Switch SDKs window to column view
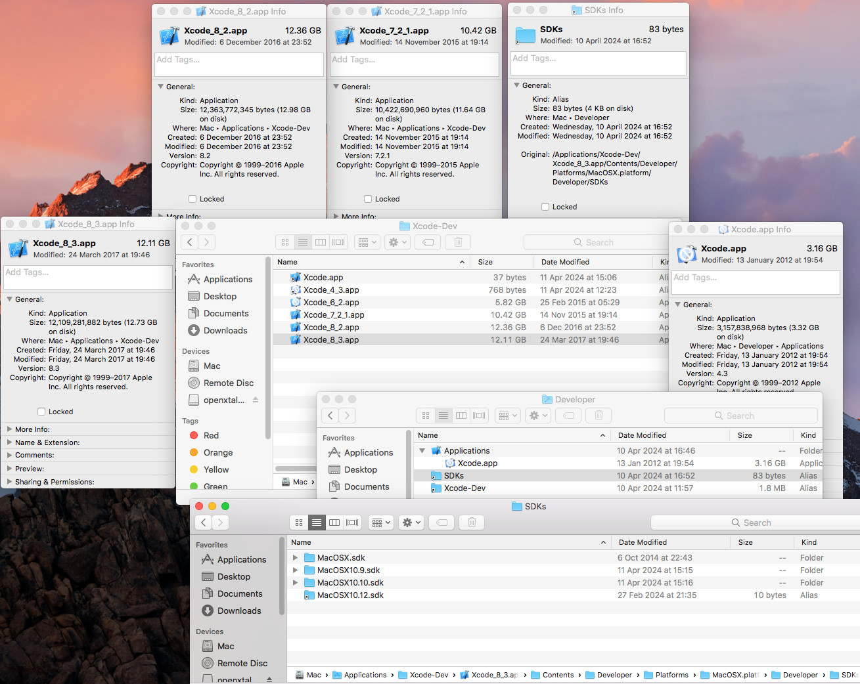 tap(334, 523)
